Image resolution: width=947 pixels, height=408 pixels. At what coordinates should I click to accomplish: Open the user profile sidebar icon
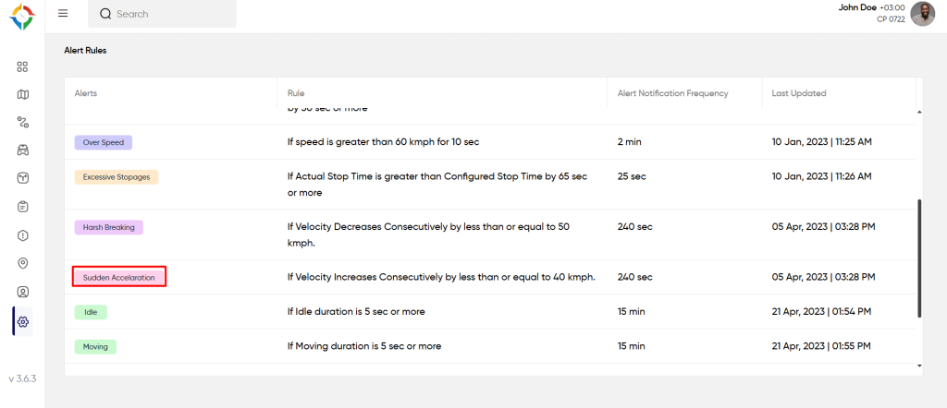pyautogui.click(x=23, y=292)
